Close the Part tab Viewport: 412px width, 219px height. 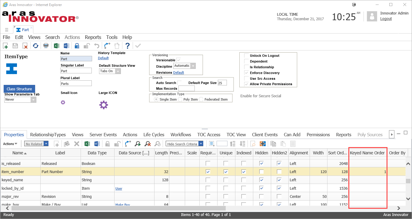tap(31, 28)
